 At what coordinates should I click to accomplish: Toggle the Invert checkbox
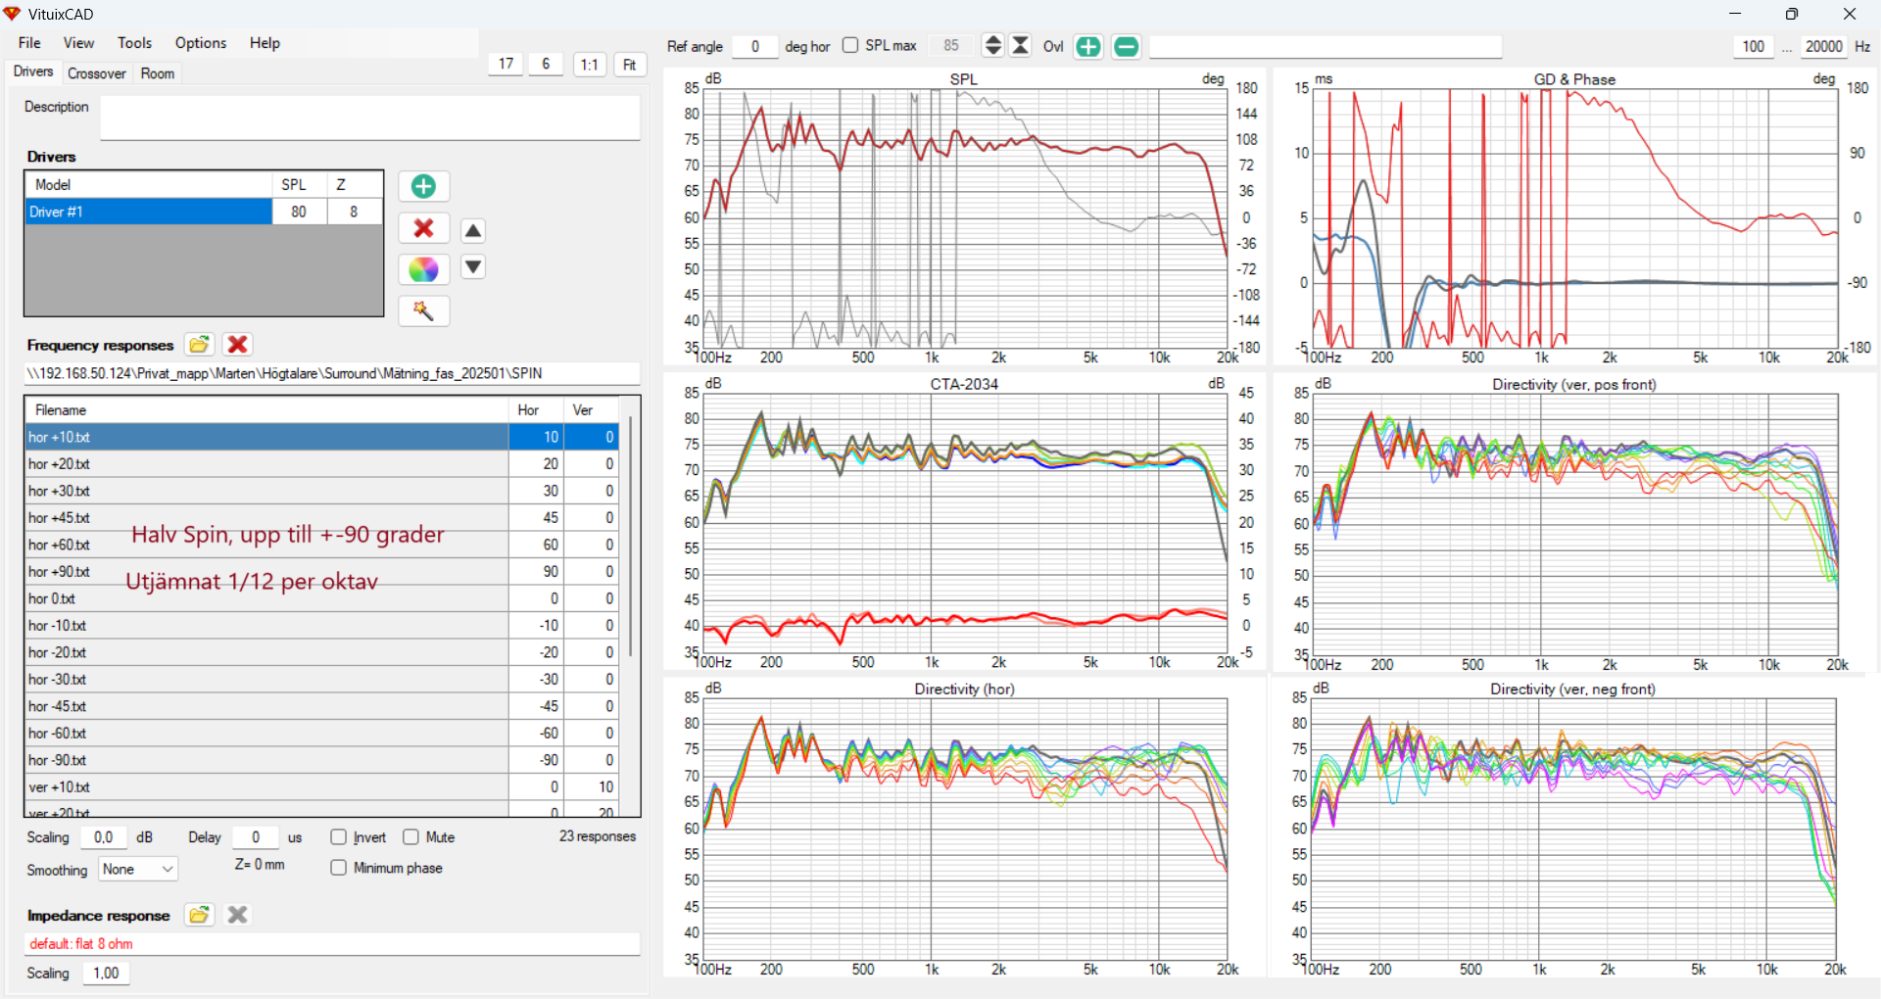(339, 836)
